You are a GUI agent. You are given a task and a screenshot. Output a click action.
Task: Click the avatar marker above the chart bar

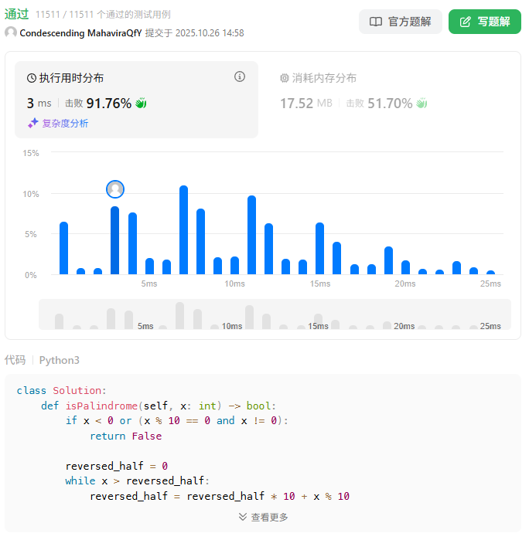click(115, 189)
